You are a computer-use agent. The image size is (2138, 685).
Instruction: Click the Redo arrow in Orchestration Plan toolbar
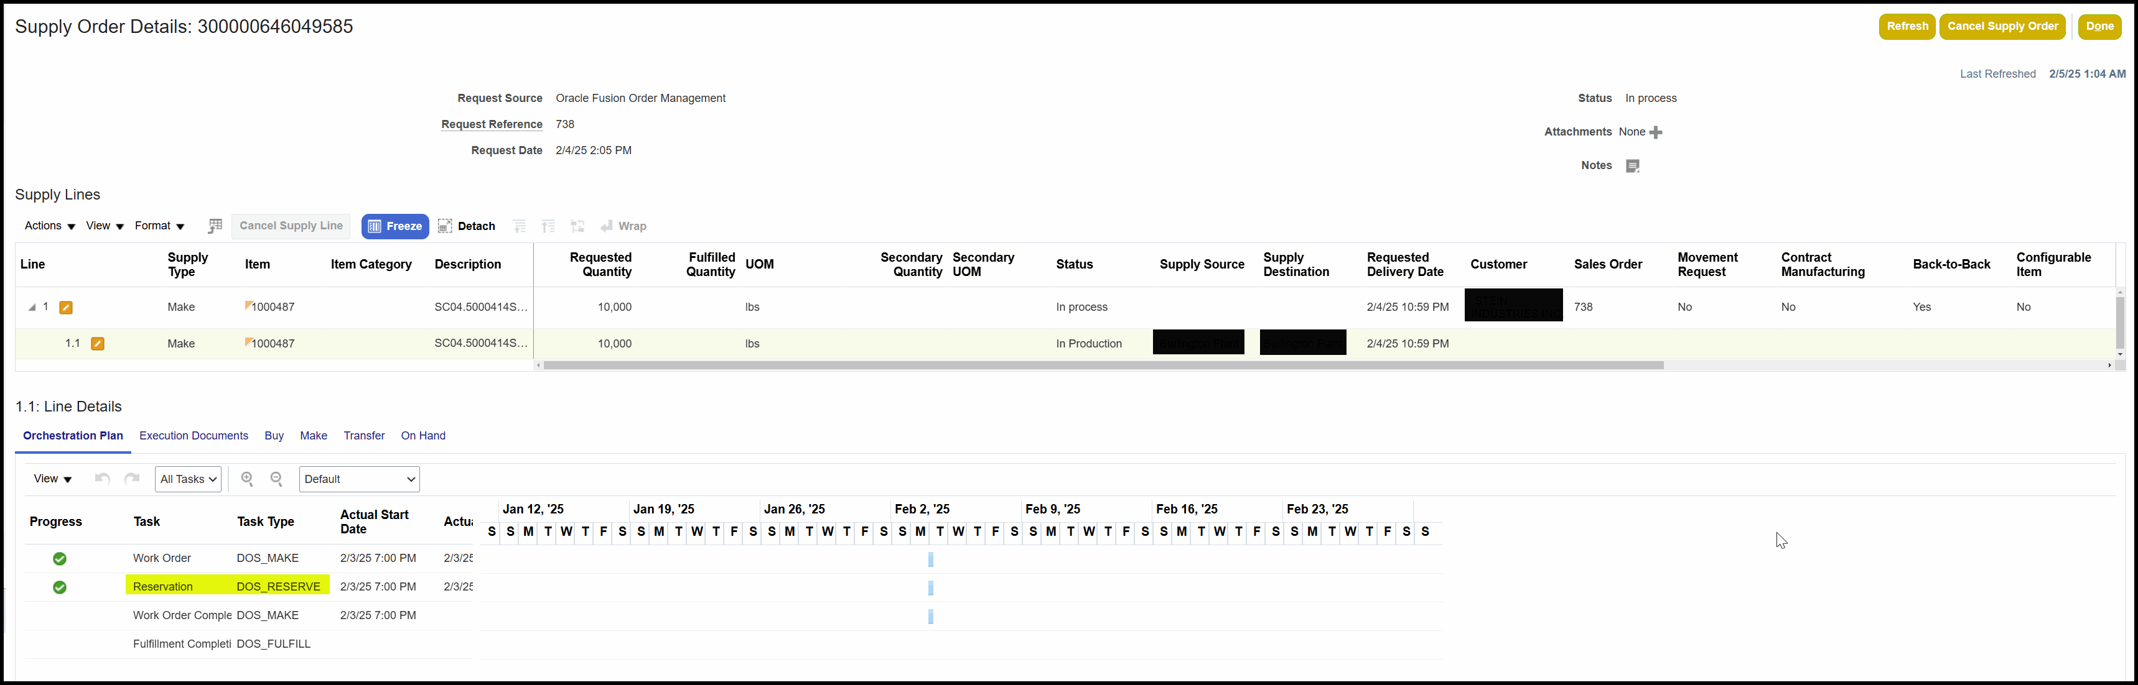131,479
